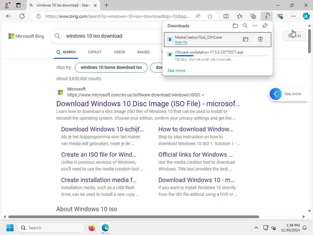This screenshot has height=235, width=313.
Task: Close the windows 10 iso download tab
Action: pos(95,5)
